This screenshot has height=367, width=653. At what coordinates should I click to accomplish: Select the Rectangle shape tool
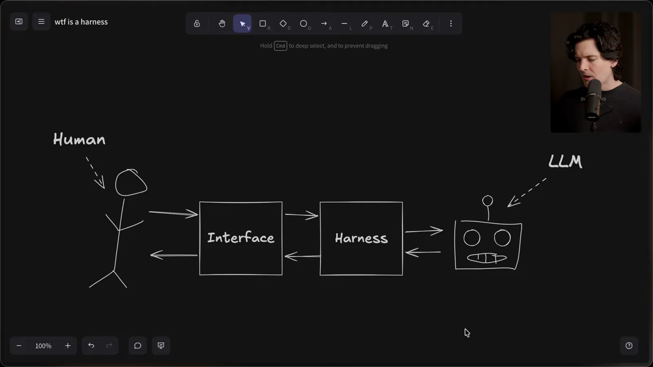[x=263, y=24]
